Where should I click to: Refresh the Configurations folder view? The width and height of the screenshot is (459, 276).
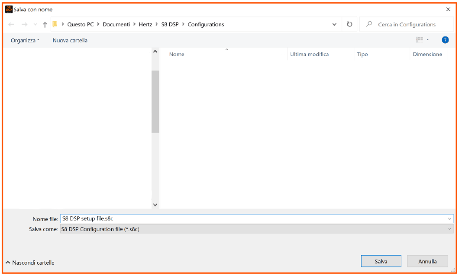click(x=349, y=24)
